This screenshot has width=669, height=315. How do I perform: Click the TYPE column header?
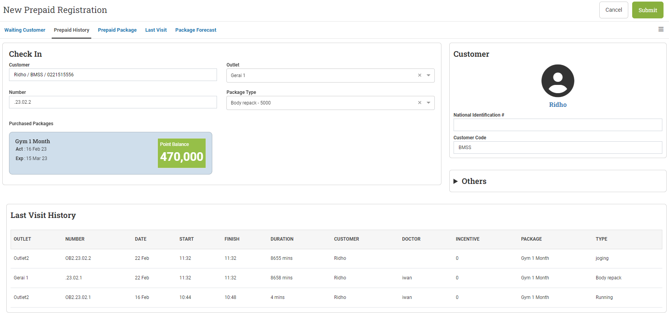(602, 239)
